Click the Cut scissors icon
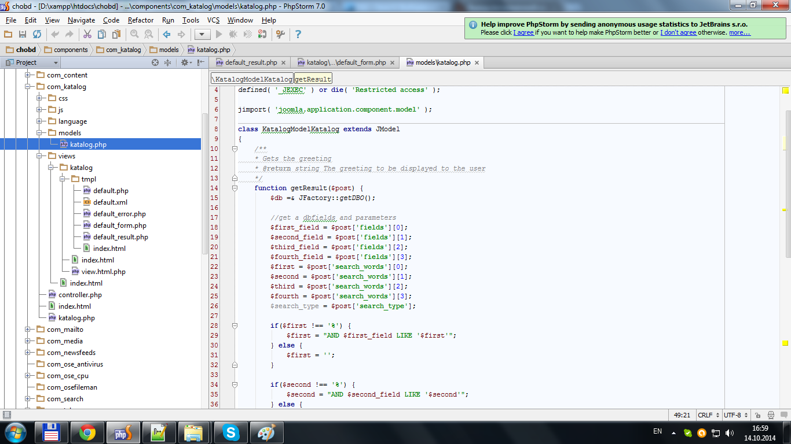Screen dimensions: 791x444 pos(87,35)
